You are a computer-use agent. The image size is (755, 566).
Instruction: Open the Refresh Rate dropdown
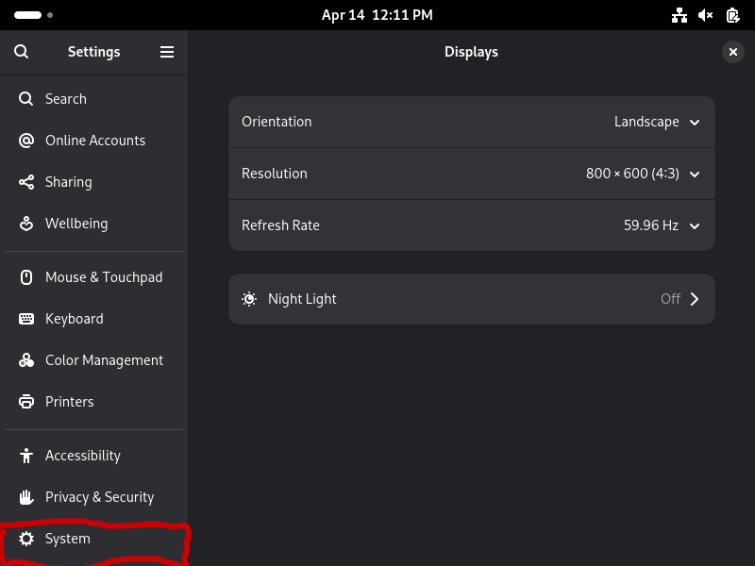[x=695, y=225]
